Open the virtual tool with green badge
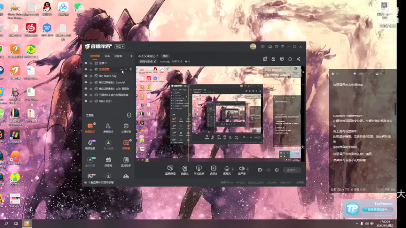The image size is (406, 228). coord(90,161)
